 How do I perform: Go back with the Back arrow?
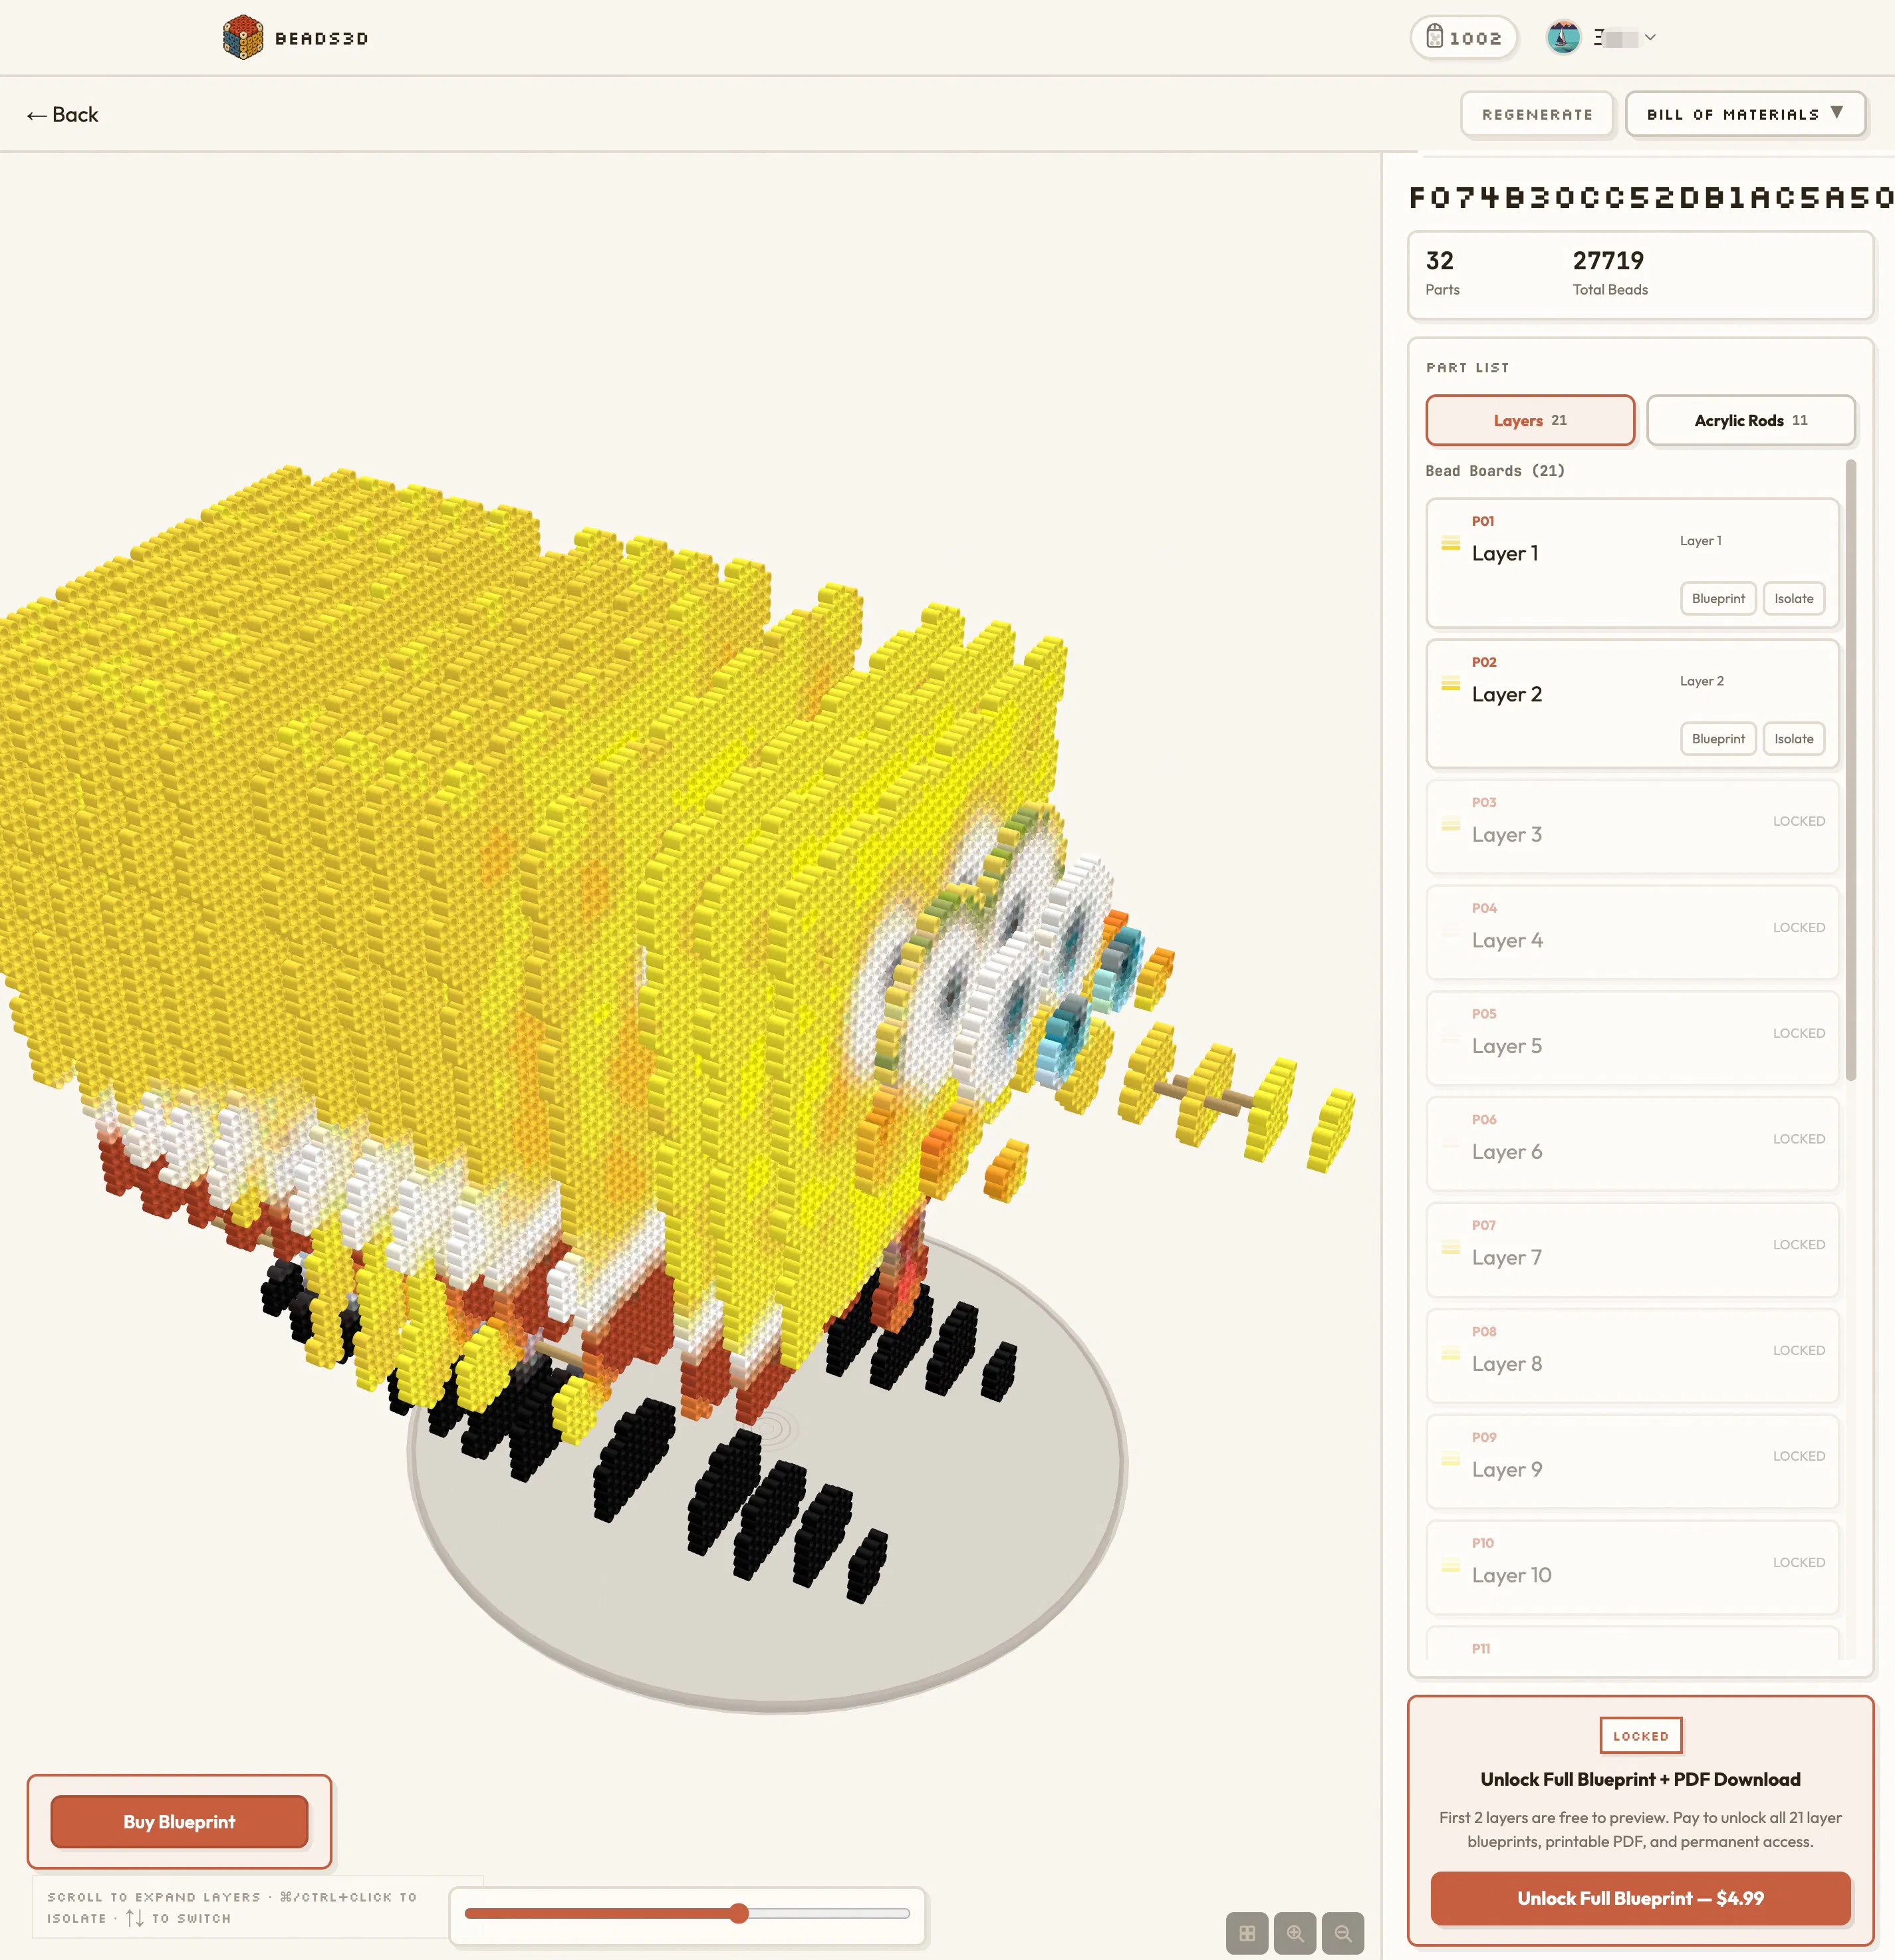coord(62,115)
